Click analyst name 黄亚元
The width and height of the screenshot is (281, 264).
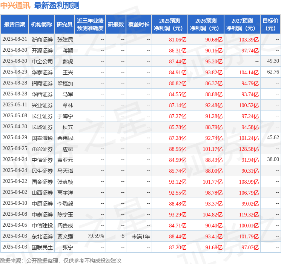click(65, 160)
